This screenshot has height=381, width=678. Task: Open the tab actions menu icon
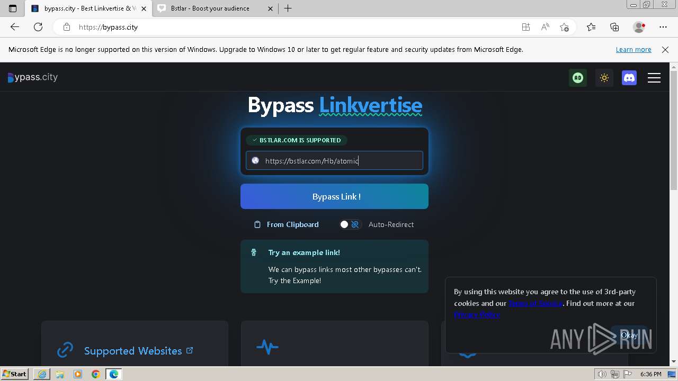click(13, 8)
